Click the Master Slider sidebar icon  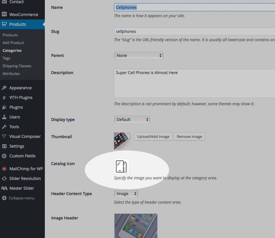(4, 188)
